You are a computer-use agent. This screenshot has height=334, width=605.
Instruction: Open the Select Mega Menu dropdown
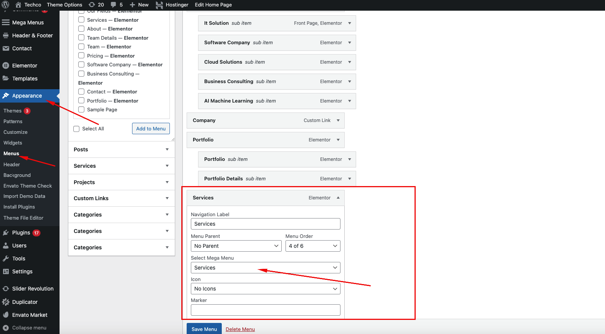[x=265, y=268]
